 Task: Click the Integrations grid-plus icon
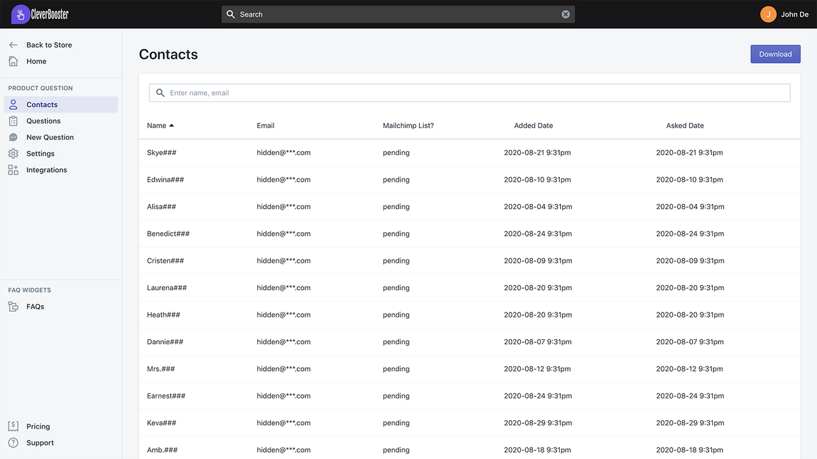click(x=13, y=170)
